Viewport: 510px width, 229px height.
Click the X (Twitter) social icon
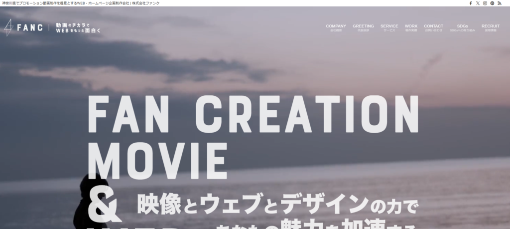tap(478, 3)
